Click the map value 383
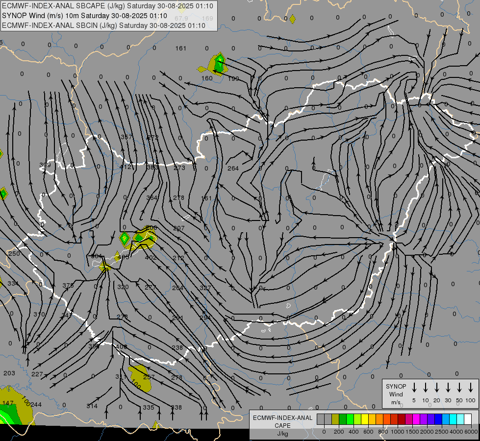This screenshot has width=480, height=441. 152,167
